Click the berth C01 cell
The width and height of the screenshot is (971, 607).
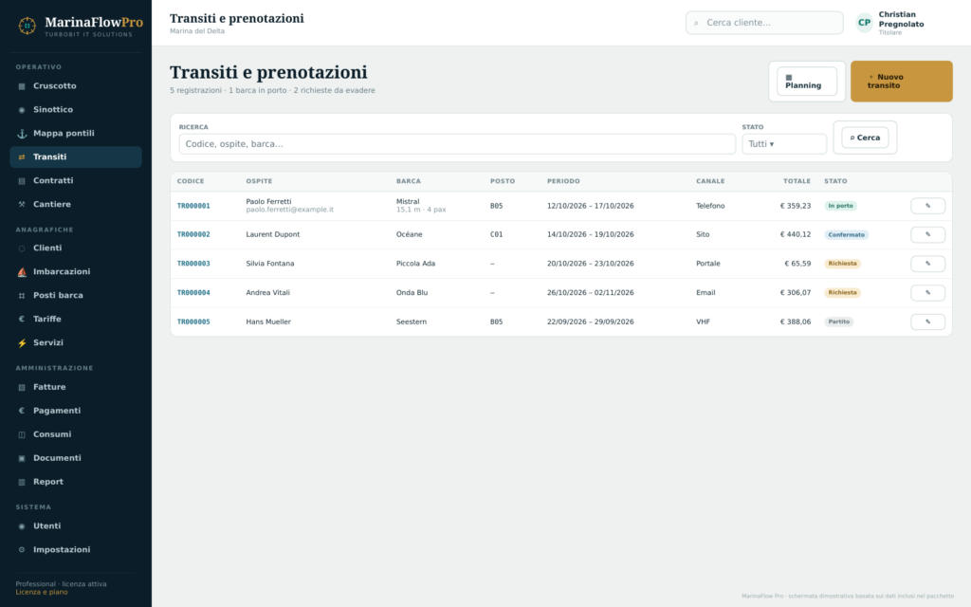click(496, 235)
